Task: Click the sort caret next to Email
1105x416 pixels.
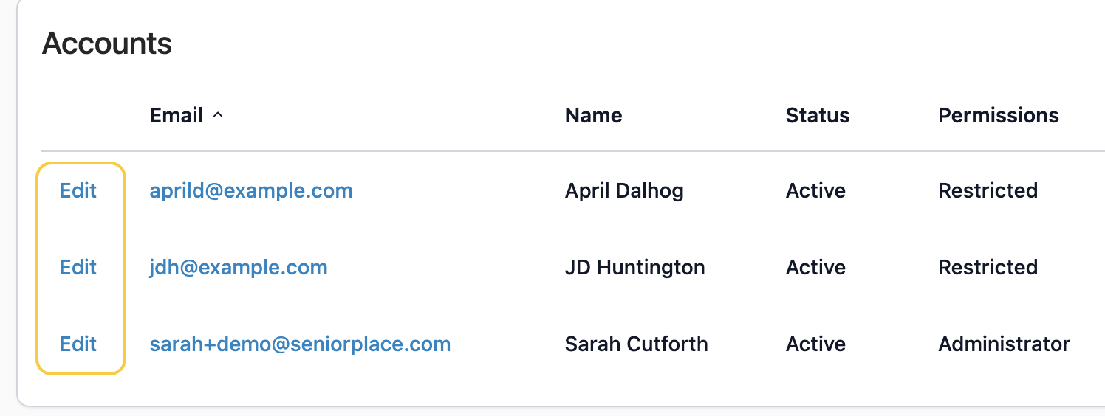Action: (x=218, y=116)
